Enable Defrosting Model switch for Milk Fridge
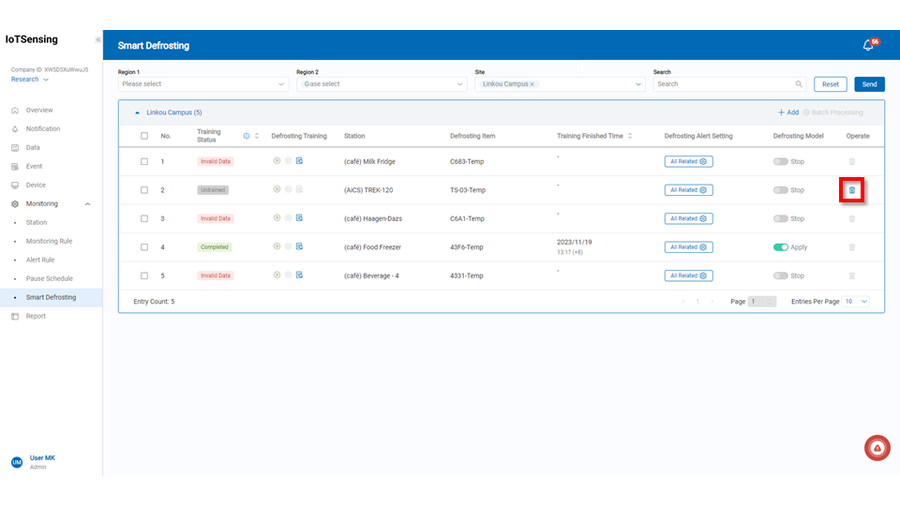This screenshot has height=506, width=900. click(x=780, y=161)
